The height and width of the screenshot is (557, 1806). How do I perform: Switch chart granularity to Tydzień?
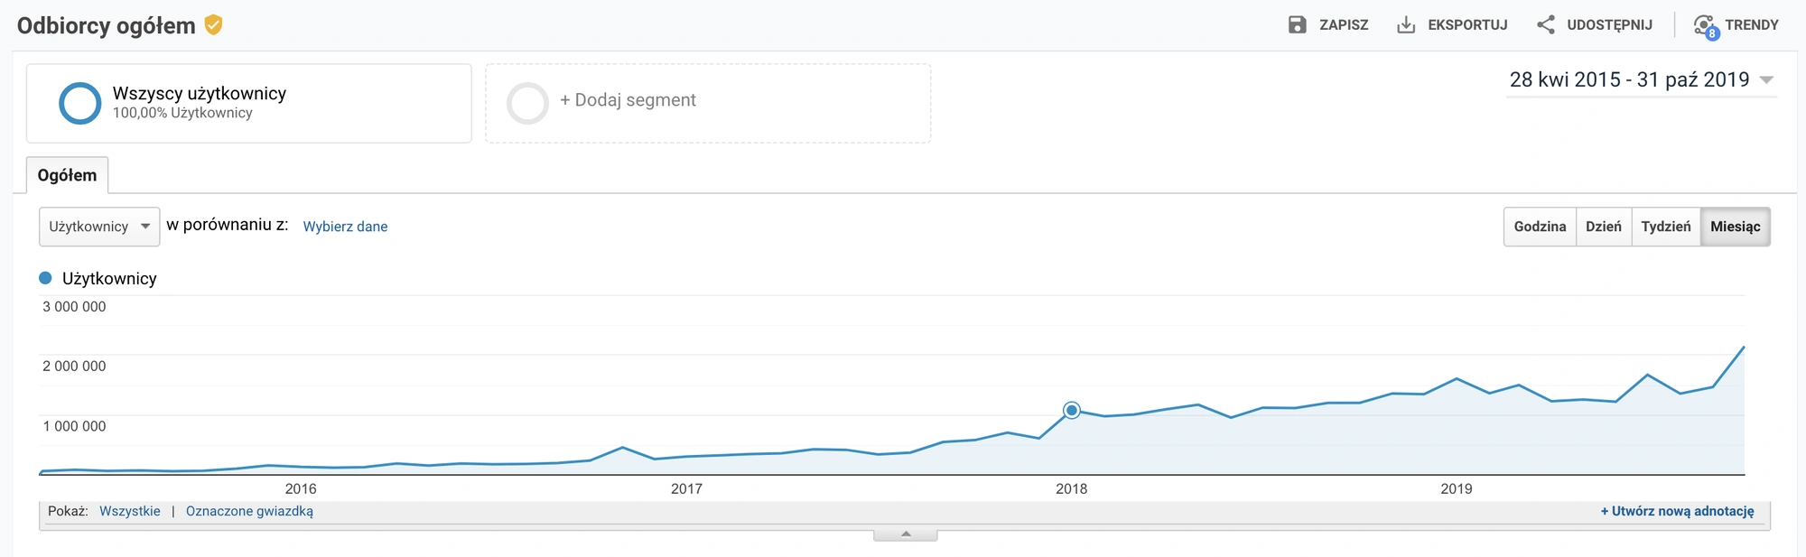pos(1665,227)
